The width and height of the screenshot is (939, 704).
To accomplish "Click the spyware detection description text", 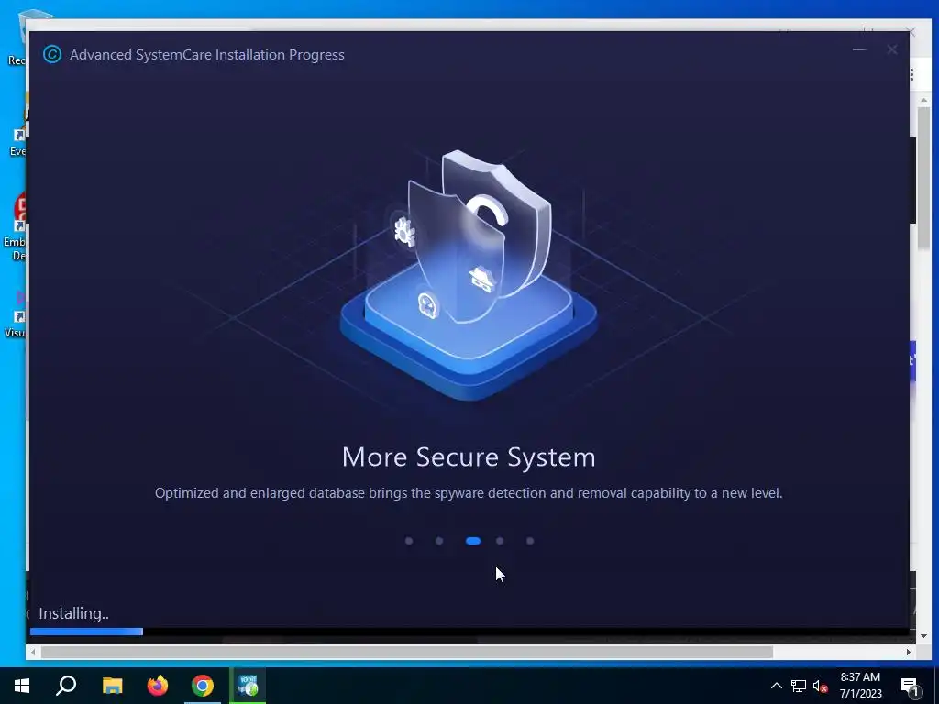I will (469, 493).
